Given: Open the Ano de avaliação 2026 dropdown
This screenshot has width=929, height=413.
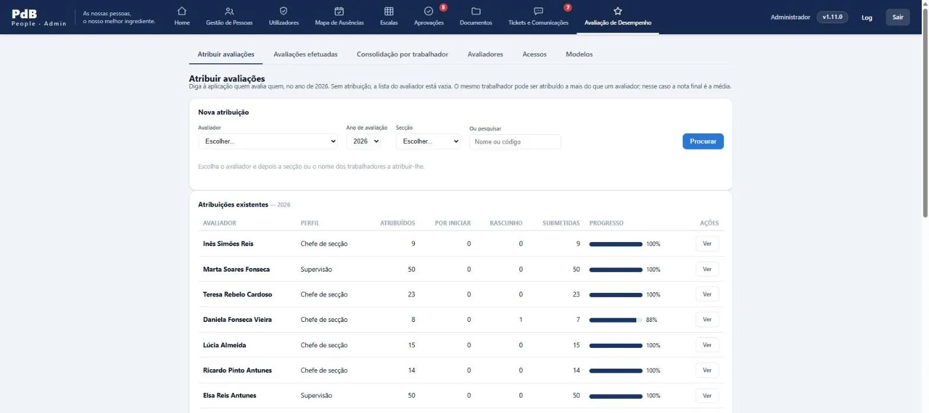Looking at the screenshot, I should pyautogui.click(x=364, y=141).
